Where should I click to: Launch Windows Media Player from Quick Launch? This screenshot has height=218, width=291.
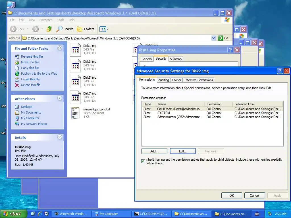click(46, 214)
